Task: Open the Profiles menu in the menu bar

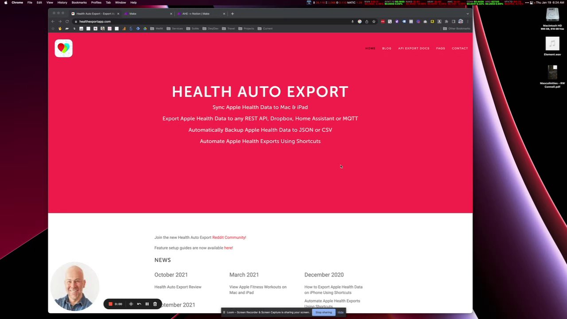Action: point(96,3)
